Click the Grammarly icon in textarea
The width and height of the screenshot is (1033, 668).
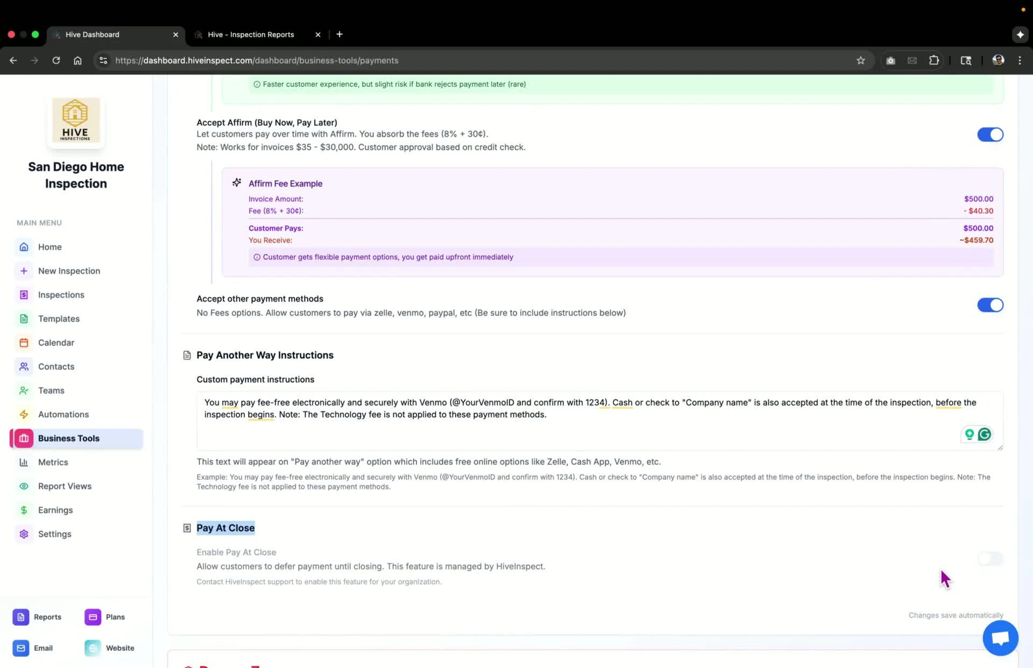point(984,434)
